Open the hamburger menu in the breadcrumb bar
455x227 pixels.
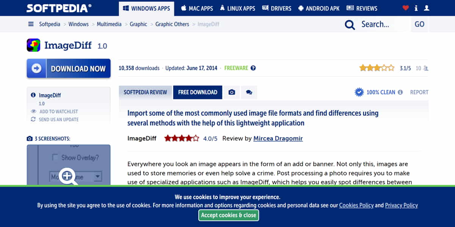31,24
